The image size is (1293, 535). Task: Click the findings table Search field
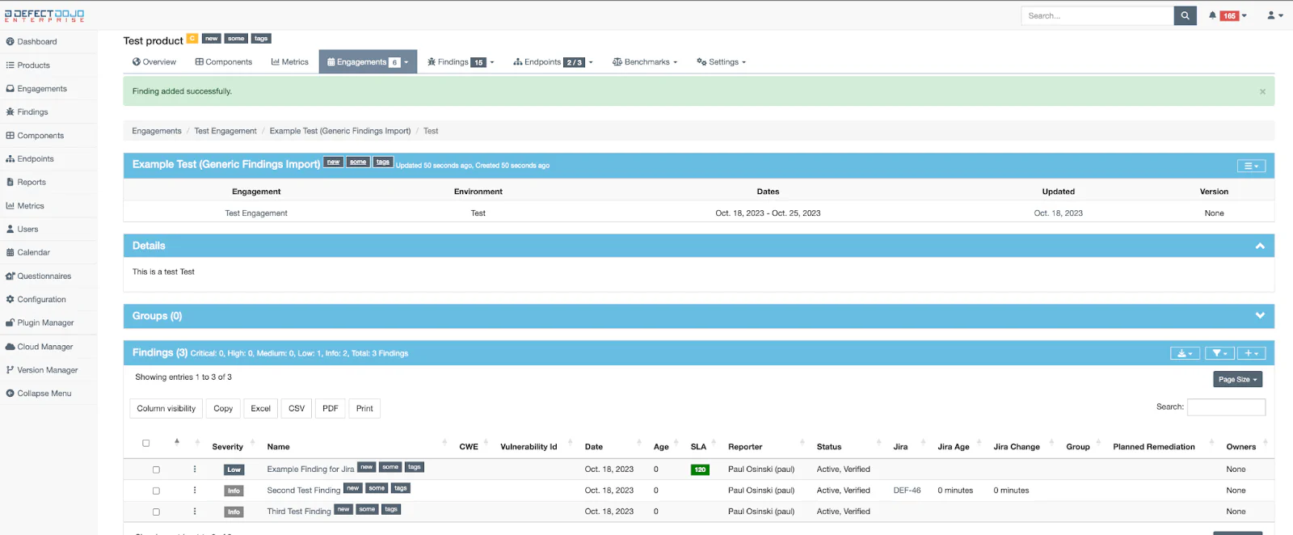(1225, 407)
